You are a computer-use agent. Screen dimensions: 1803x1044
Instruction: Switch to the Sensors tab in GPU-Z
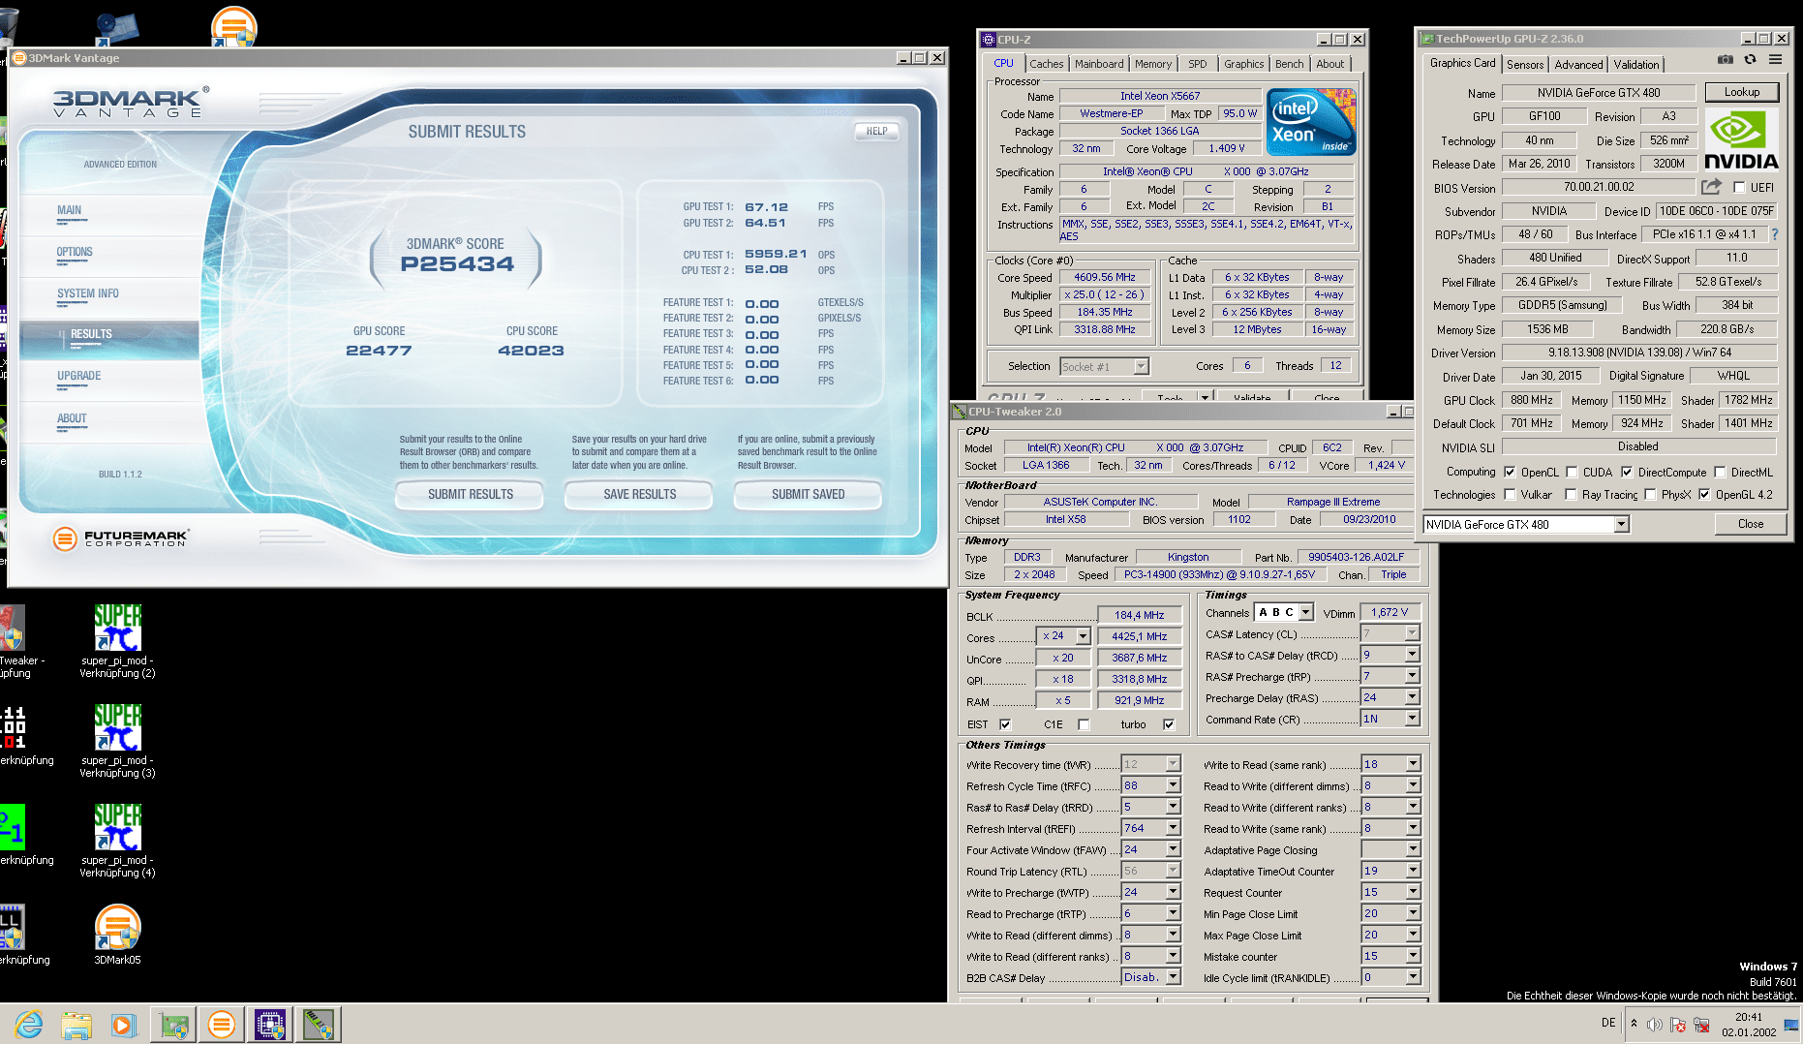point(1525,65)
